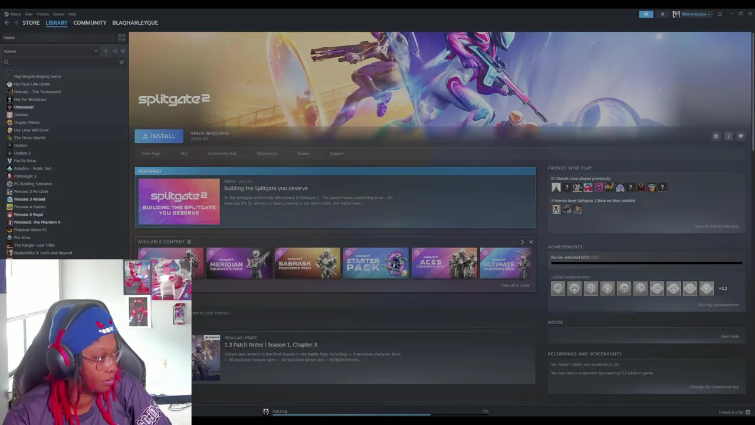755x425 pixels.
Task: Click the first friend avatar who played
Action: click(x=556, y=188)
